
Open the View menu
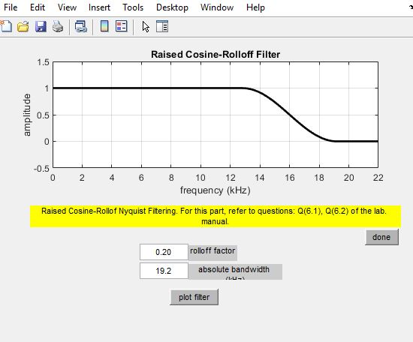click(67, 7)
